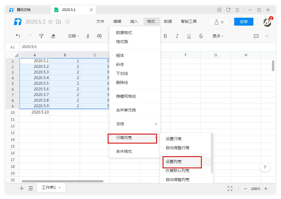The width and height of the screenshot is (281, 199).
Task: Toggle bold formatting in the toolbar
Action: click(165, 36)
